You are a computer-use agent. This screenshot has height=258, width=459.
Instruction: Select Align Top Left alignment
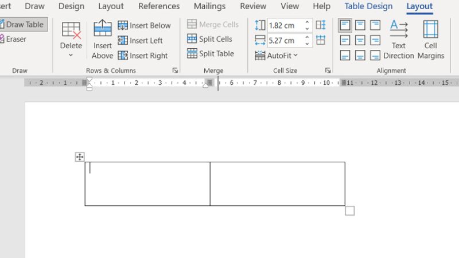coord(345,25)
